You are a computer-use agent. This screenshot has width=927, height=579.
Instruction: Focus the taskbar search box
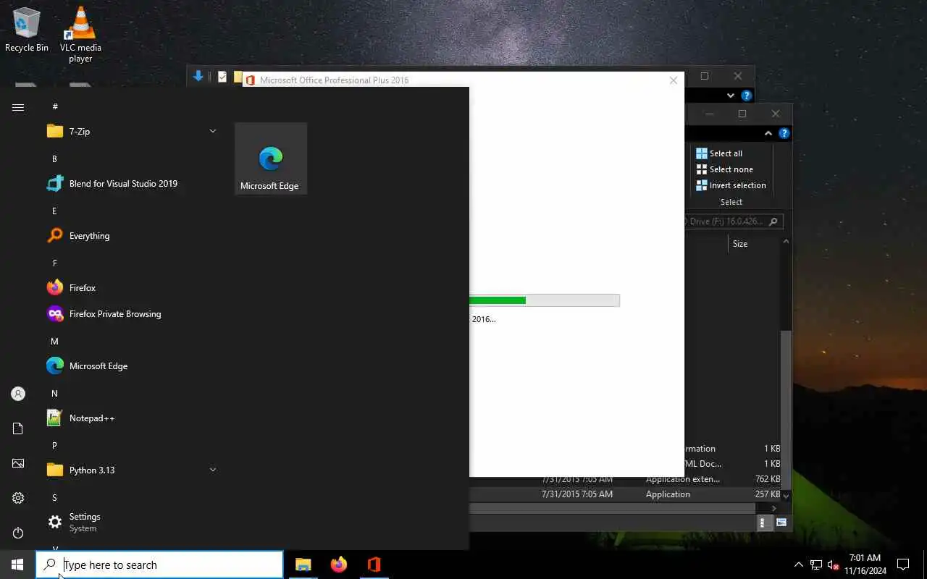tap(159, 565)
